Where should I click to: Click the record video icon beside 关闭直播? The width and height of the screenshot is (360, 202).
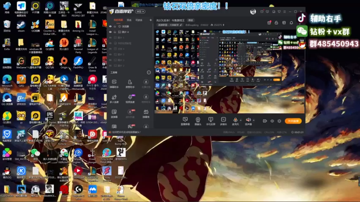click(x=265, y=121)
